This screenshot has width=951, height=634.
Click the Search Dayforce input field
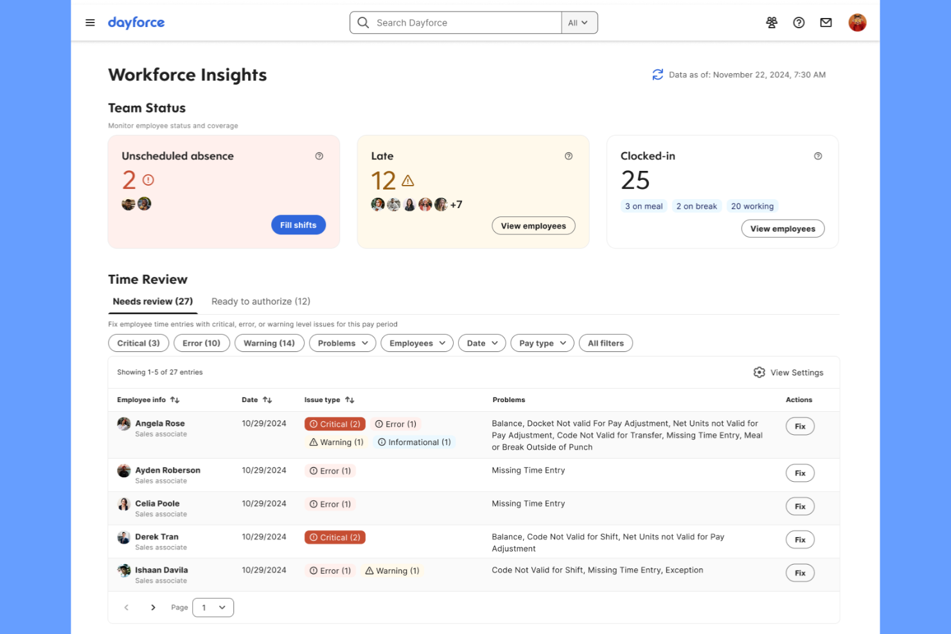coord(456,22)
